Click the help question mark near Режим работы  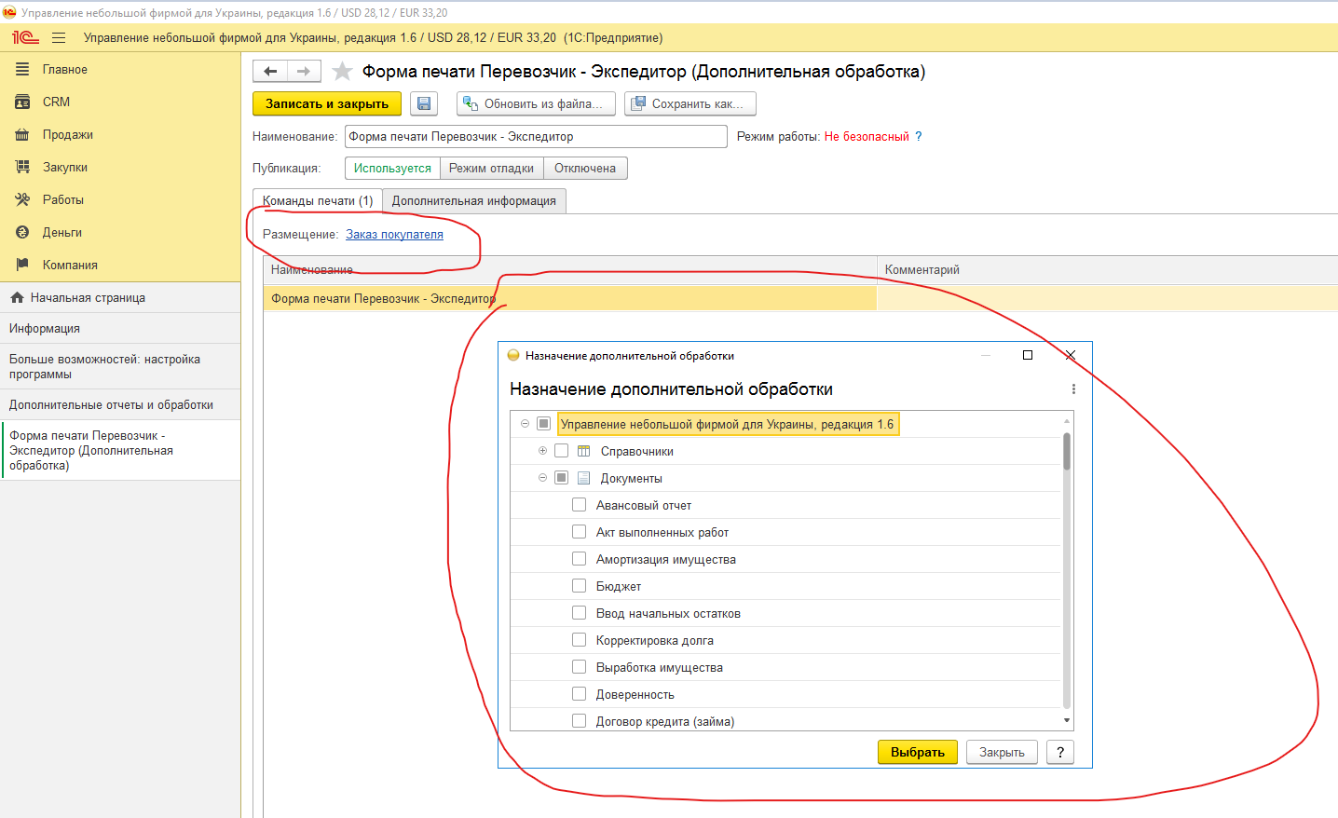pos(919,136)
